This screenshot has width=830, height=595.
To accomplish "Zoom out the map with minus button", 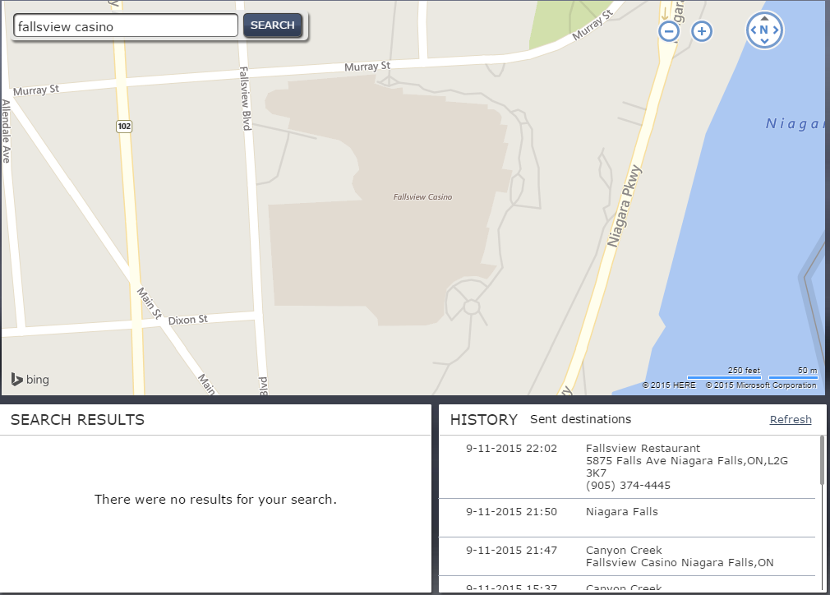I will [x=669, y=31].
